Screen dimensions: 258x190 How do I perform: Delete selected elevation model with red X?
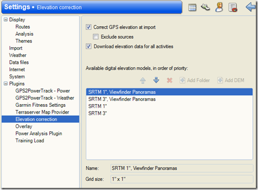pos(170,80)
